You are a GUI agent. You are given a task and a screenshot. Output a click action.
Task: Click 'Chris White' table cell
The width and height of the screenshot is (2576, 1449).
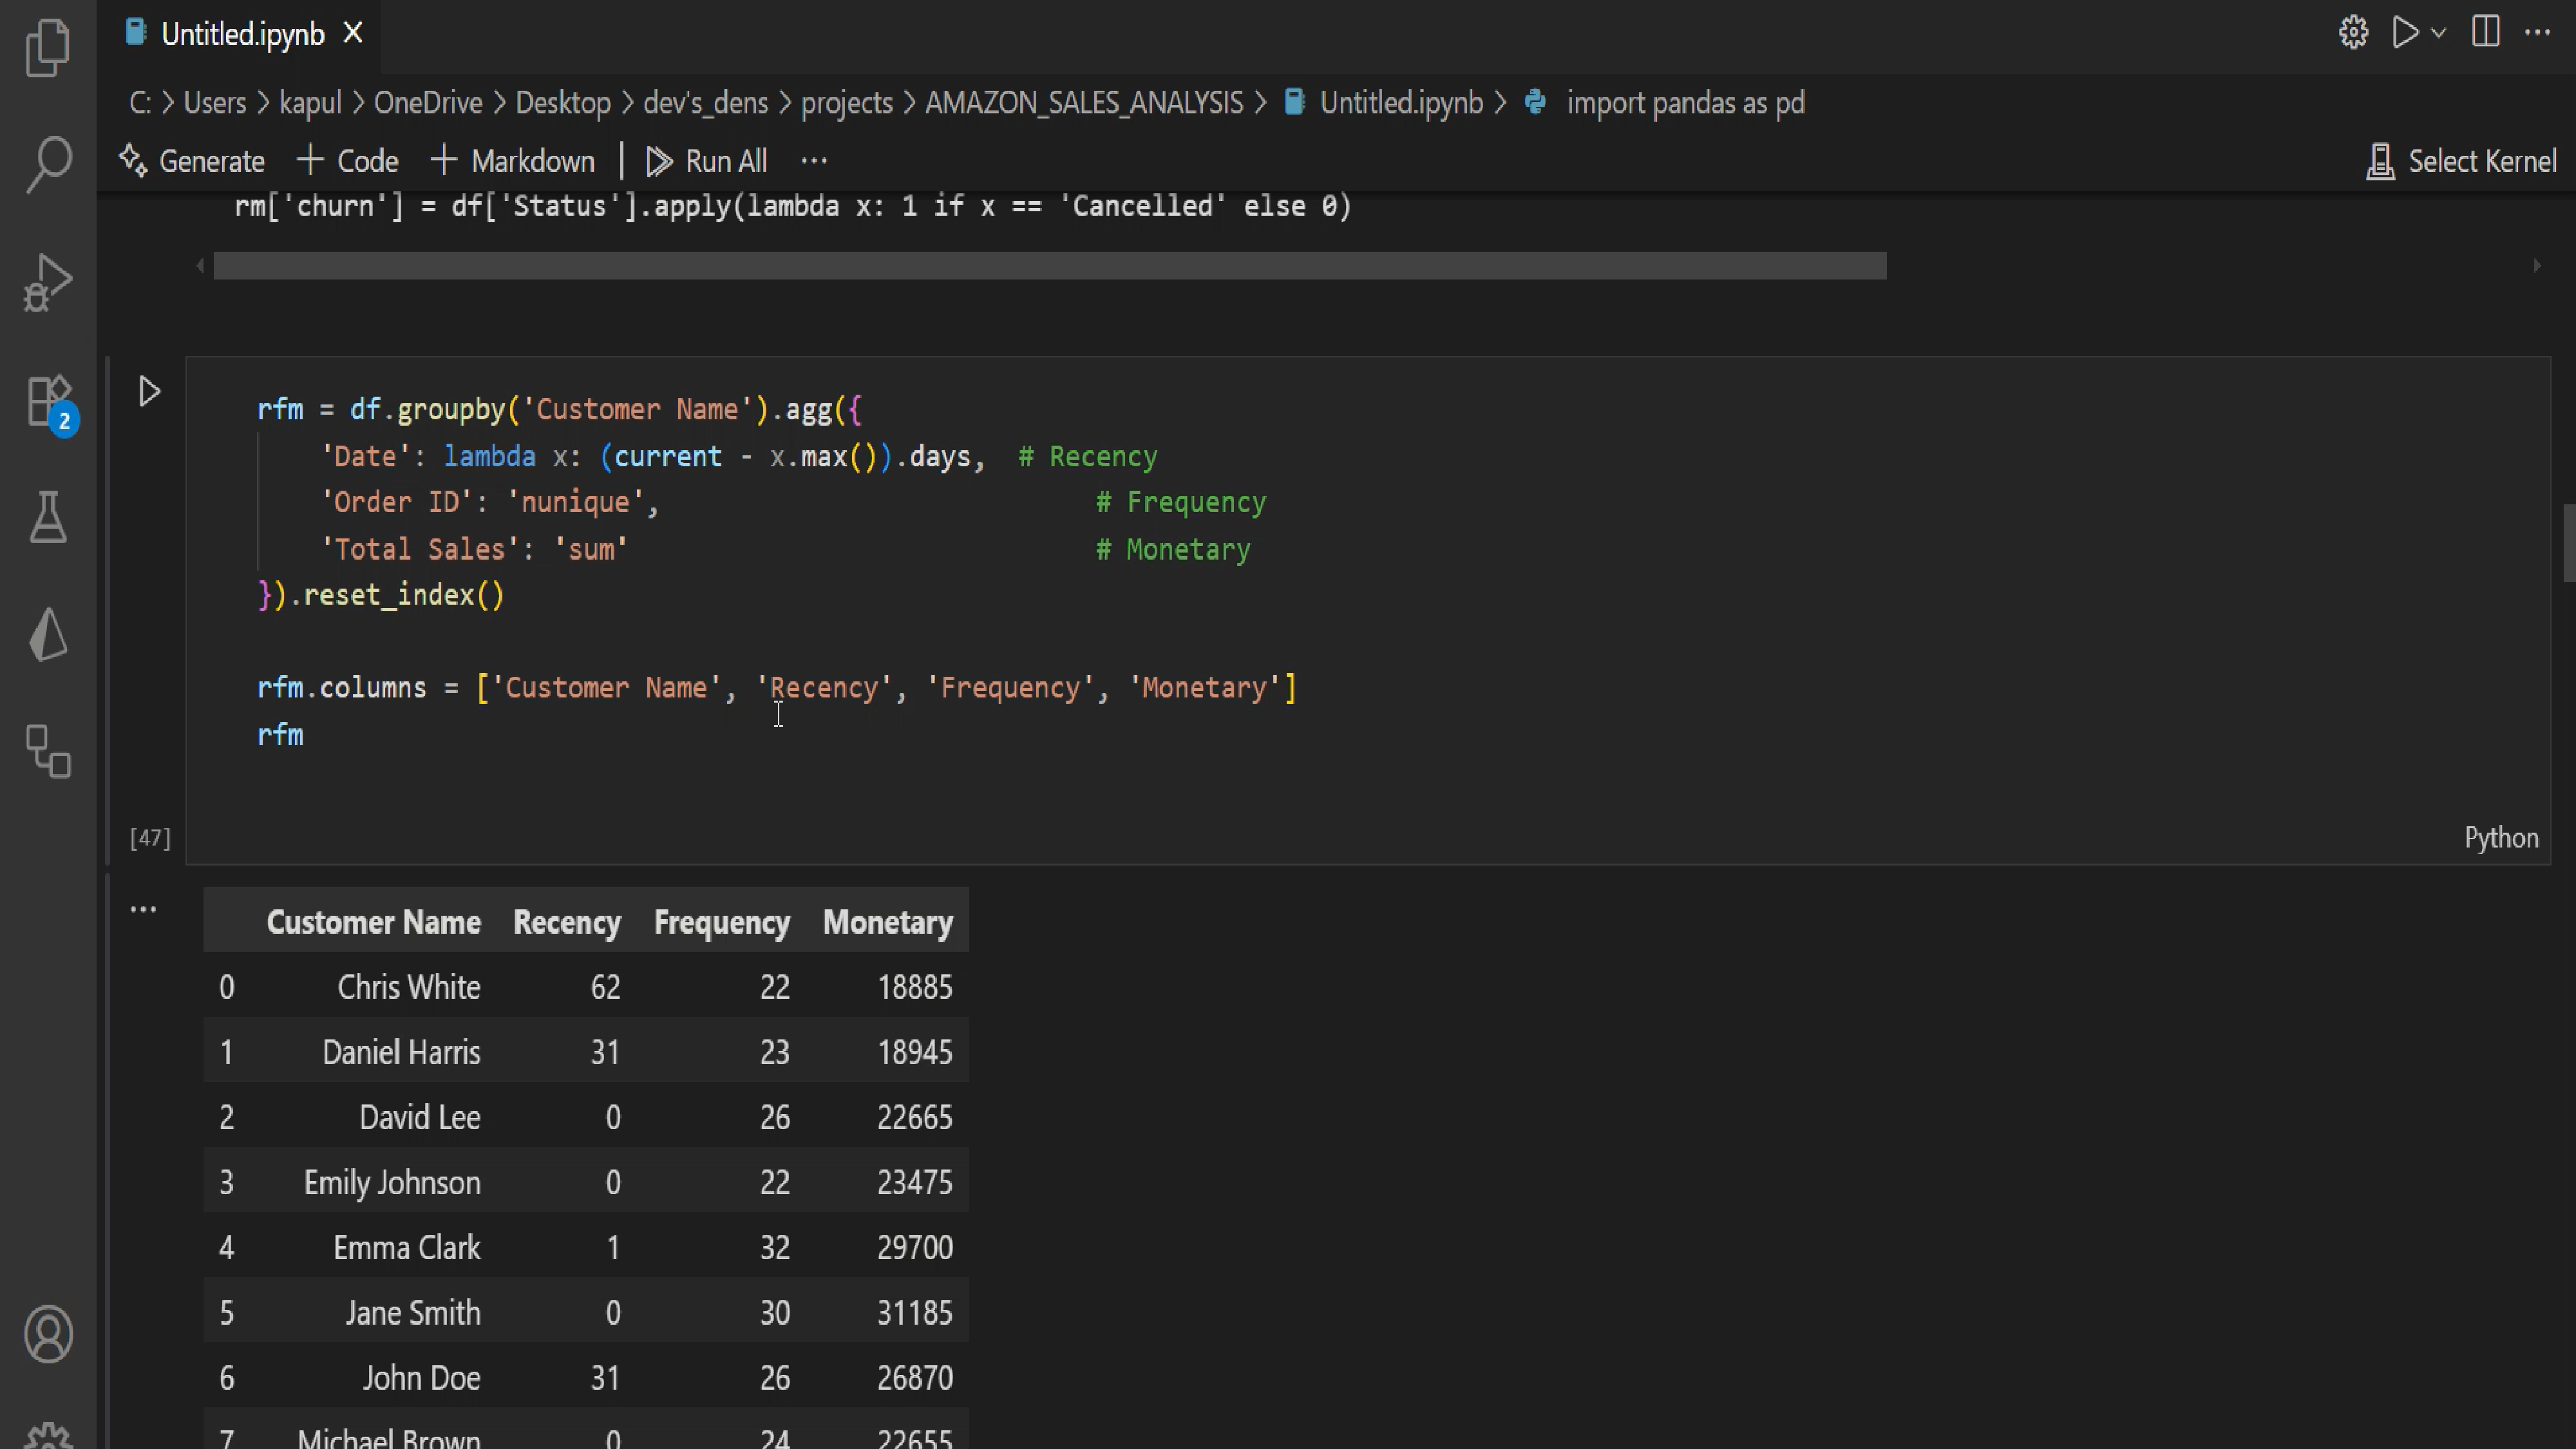click(409, 987)
